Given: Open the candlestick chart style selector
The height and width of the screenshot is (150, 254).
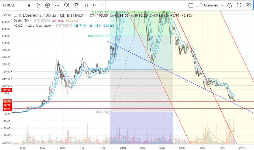Looking at the screenshot, I should [x=38, y=5].
